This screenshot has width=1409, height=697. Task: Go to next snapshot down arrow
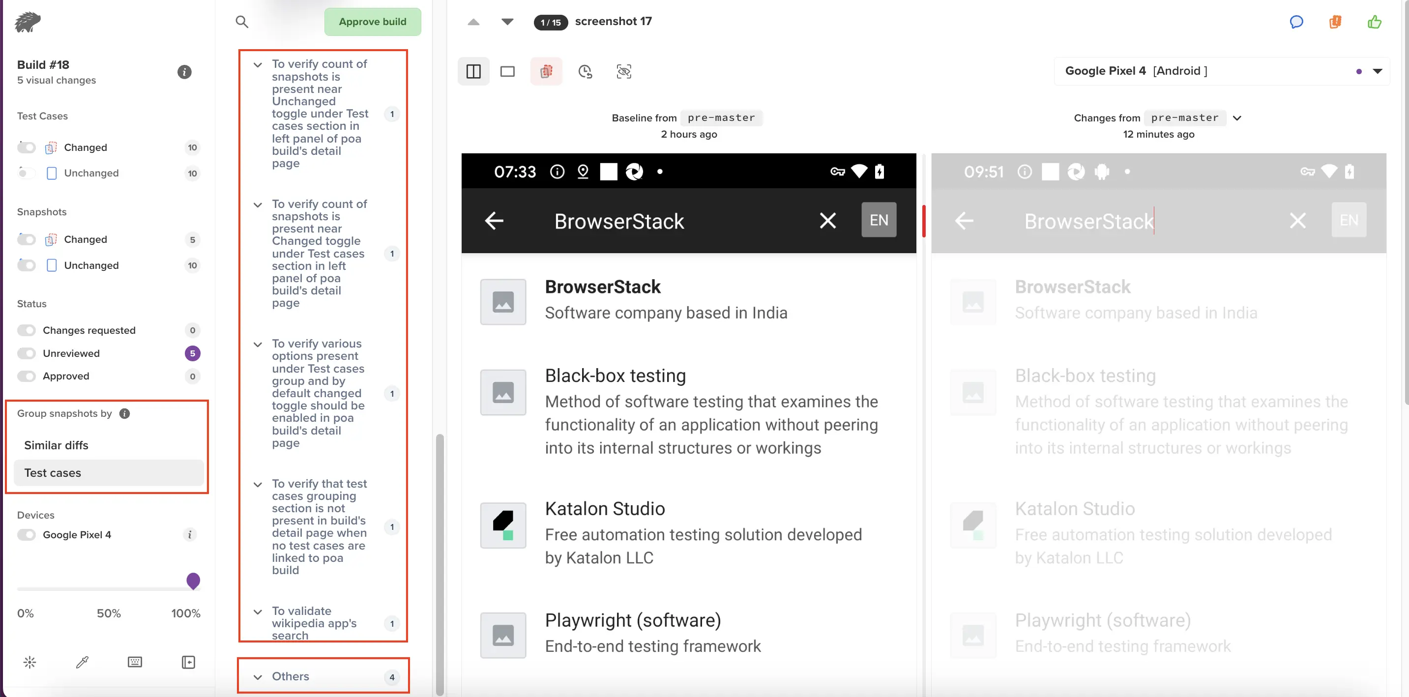(x=507, y=22)
